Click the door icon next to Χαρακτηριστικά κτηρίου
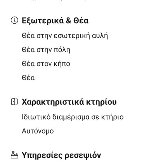Viewport: 163px width, 163px height. pos(14,102)
